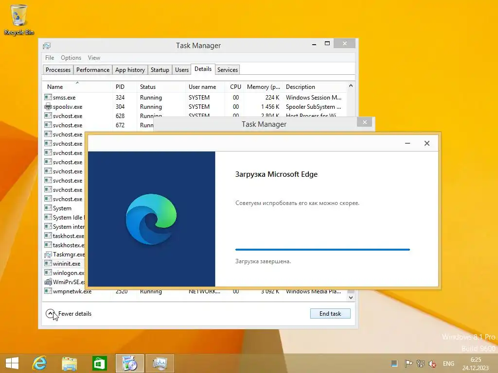Switch to Task Manager taskbar item

pos(160,363)
